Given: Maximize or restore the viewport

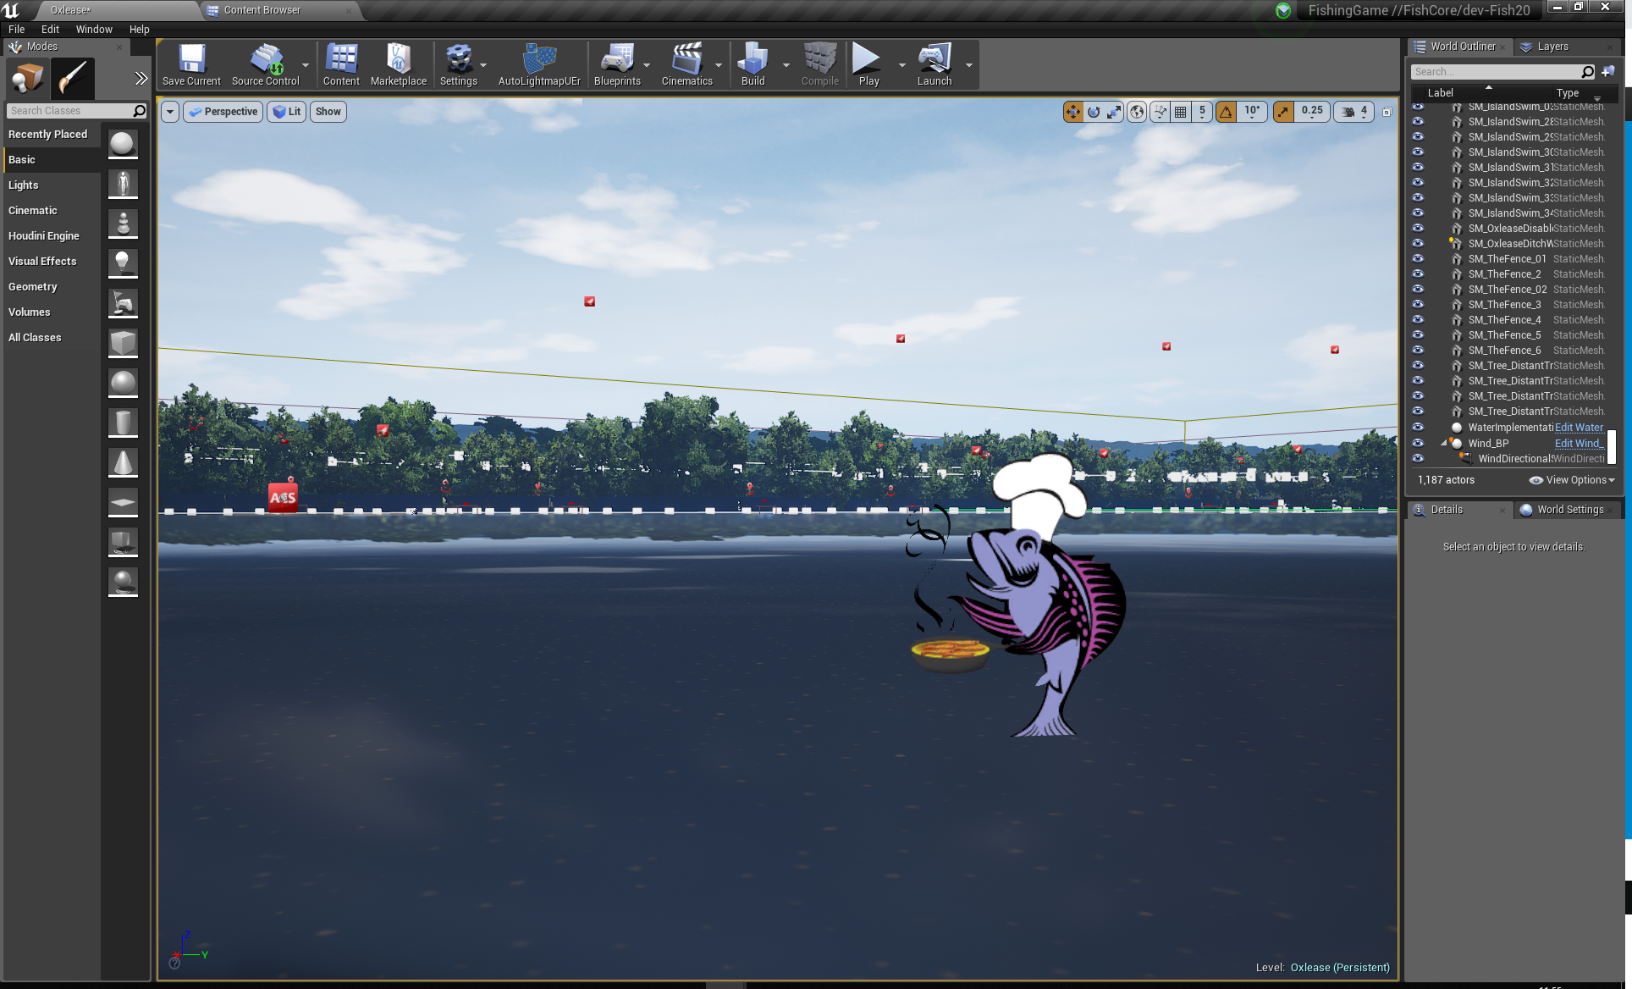Looking at the screenshot, I should pyautogui.click(x=1387, y=112).
